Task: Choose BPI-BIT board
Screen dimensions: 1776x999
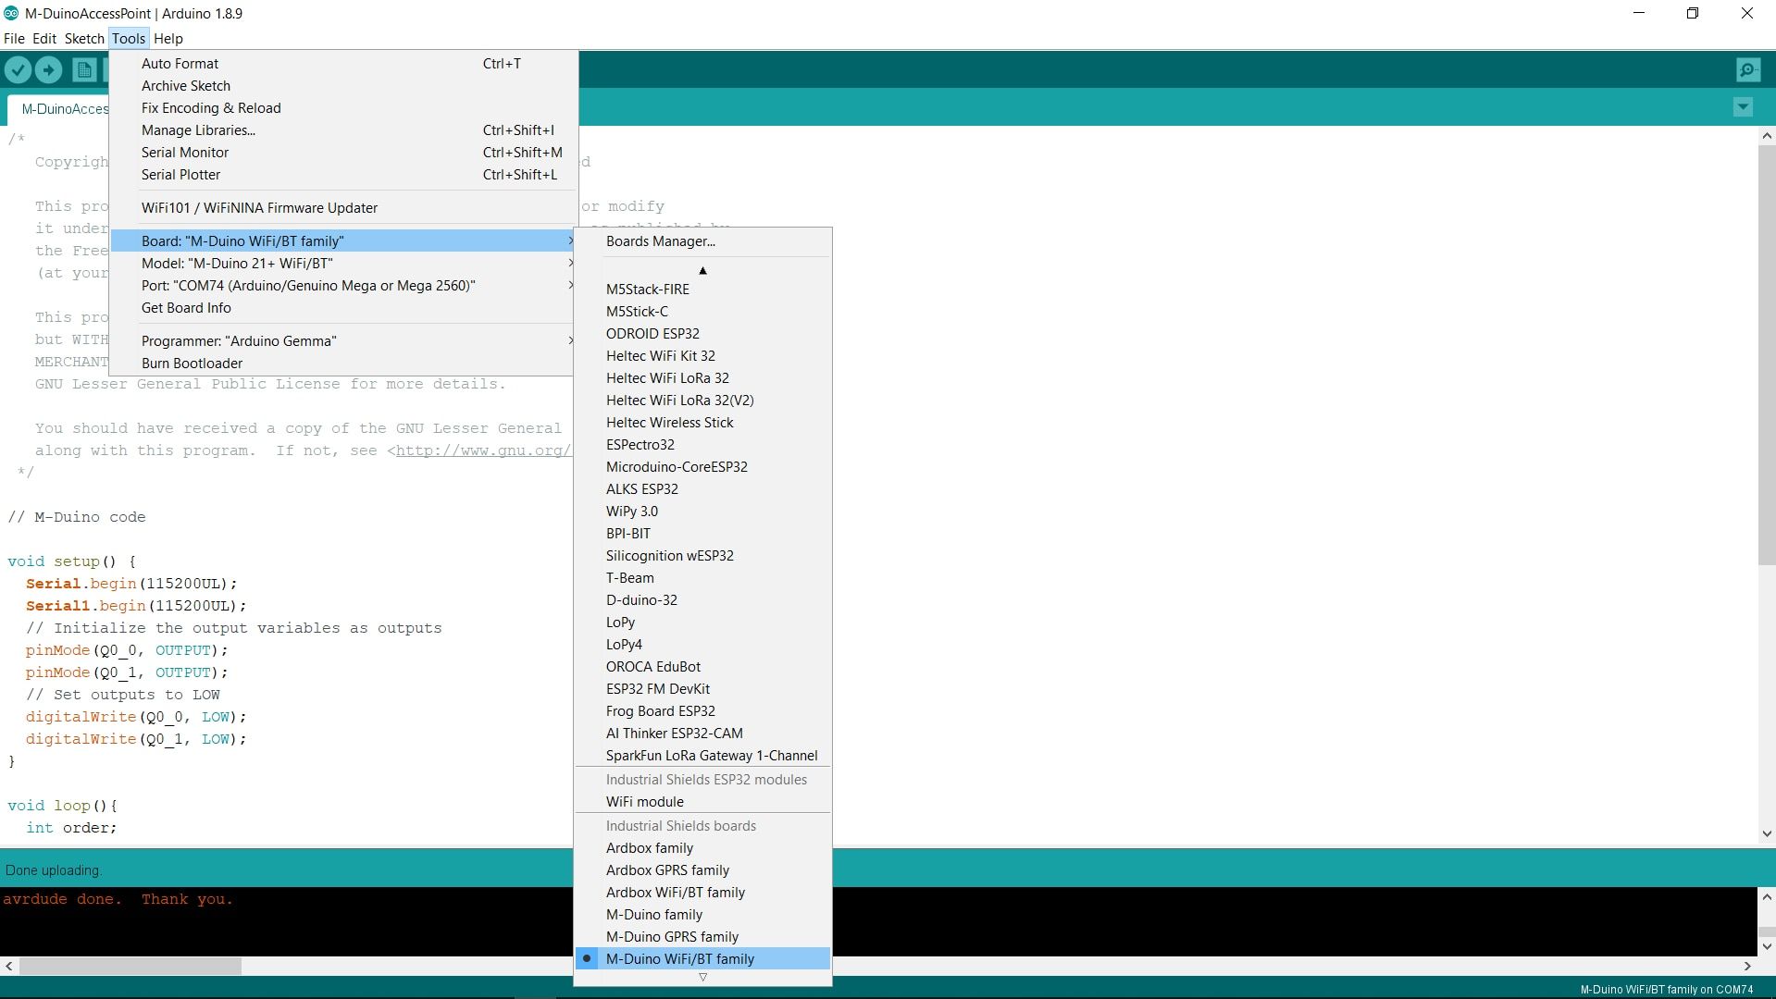Action: coord(702,534)
